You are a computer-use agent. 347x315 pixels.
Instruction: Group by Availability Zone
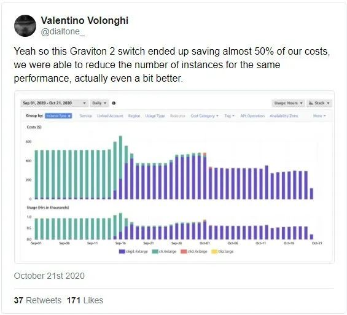coord(284,115)
